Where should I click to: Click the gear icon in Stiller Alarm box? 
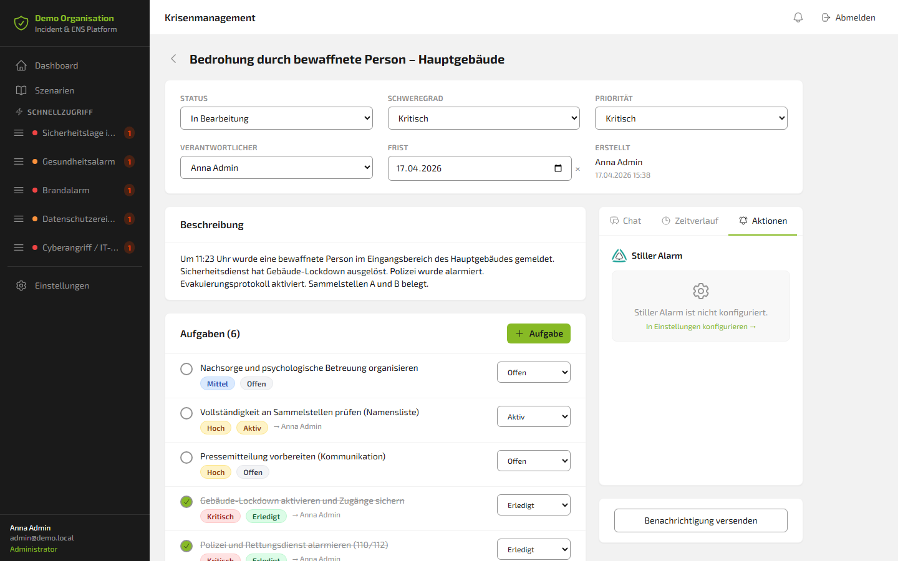tap(701, 291)
